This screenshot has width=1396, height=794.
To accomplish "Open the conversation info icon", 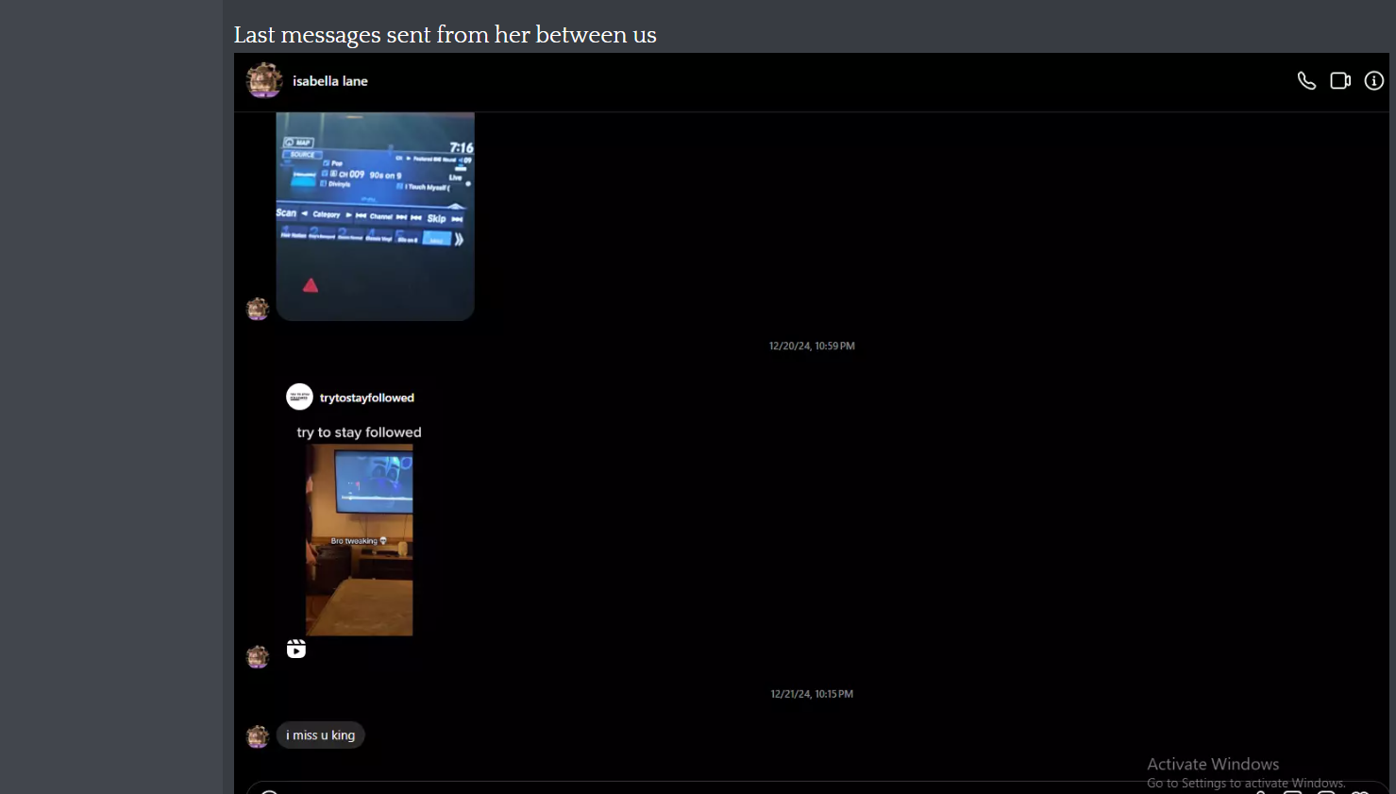I will tap(1374, 81).
